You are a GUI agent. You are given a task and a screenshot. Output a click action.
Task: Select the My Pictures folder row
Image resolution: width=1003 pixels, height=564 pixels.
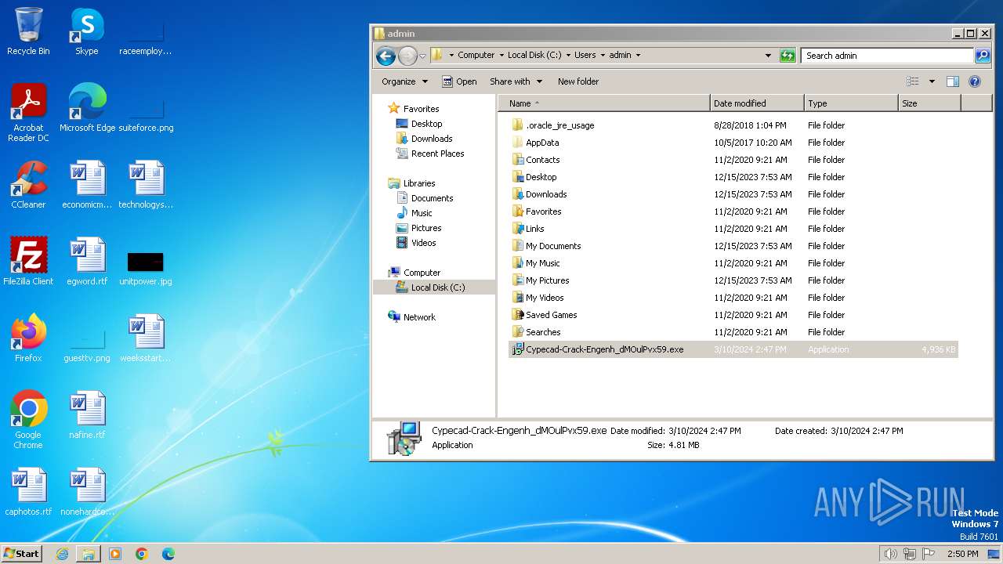[733, 280]
